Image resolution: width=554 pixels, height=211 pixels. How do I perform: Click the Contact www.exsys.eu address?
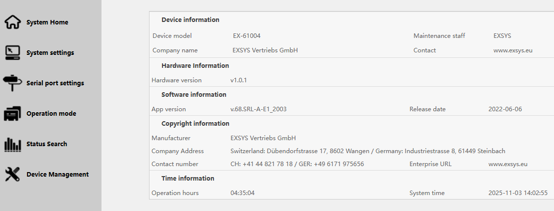tap(513, 50)
